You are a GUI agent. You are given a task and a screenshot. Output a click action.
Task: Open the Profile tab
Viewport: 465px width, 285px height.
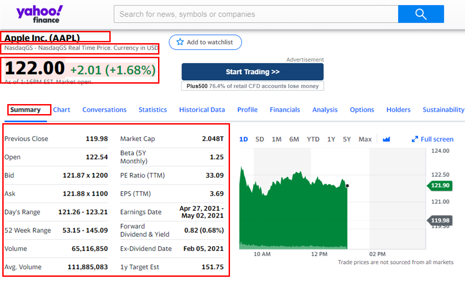click(x=247, y=110)
